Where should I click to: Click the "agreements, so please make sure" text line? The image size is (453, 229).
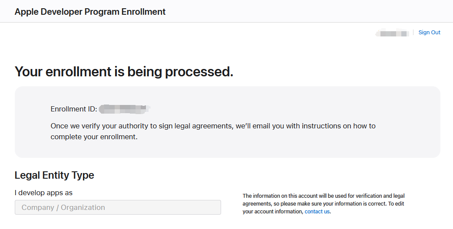[323, 204]
